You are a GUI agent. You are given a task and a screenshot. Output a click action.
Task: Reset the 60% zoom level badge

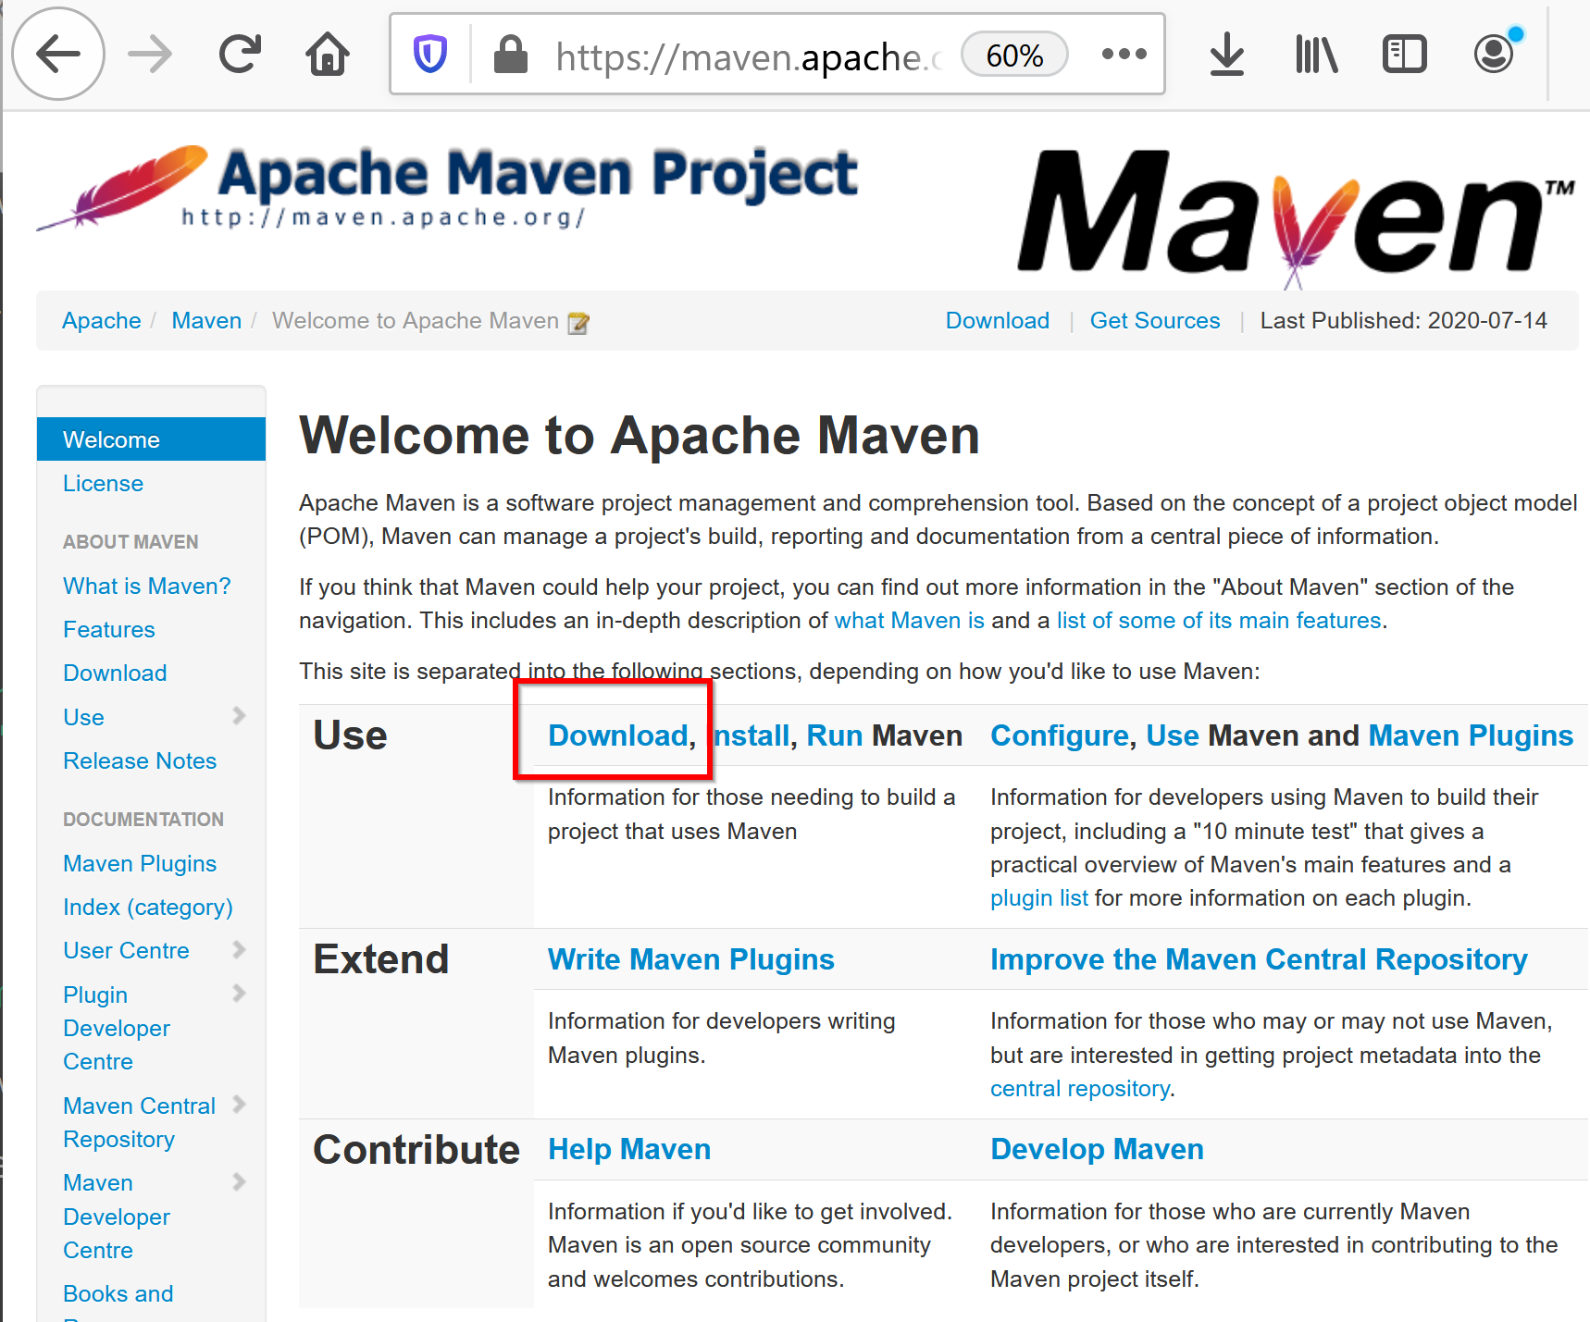click(x=1014, y=55)
